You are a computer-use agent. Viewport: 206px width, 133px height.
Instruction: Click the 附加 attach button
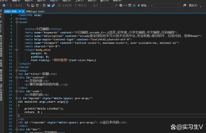[x=145, y=5]
